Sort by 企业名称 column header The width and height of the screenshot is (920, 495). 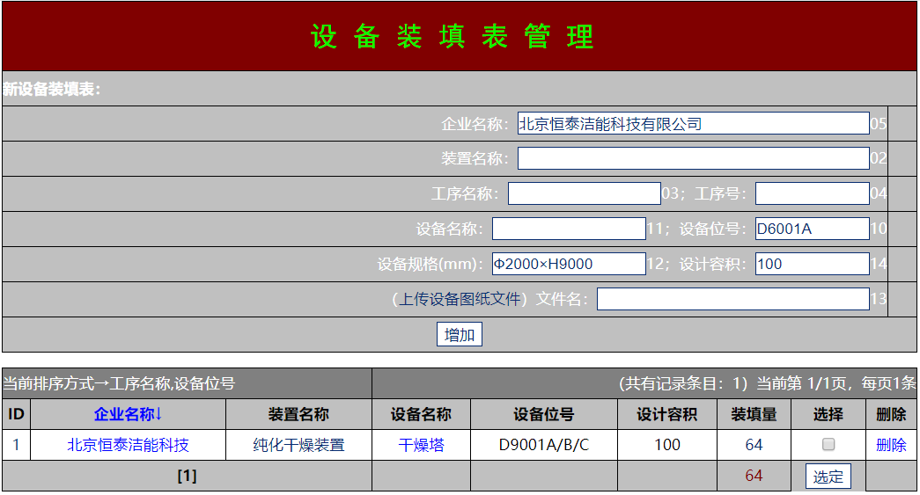pyautogui.click(x=128, y=414)
